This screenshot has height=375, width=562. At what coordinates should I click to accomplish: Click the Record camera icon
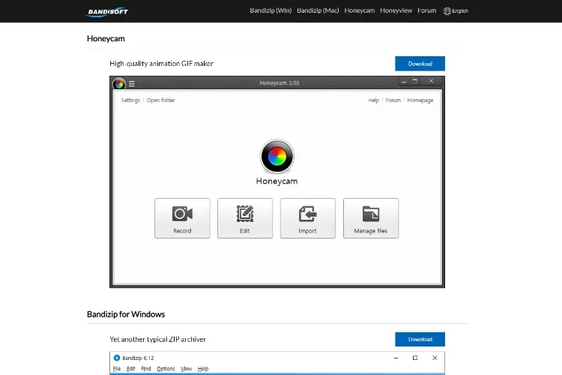pyautogui.click(x=182, y=214)
